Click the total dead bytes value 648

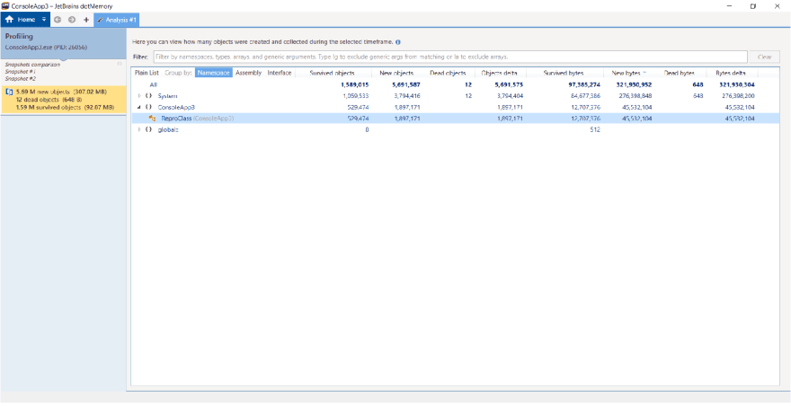point(698,84)
